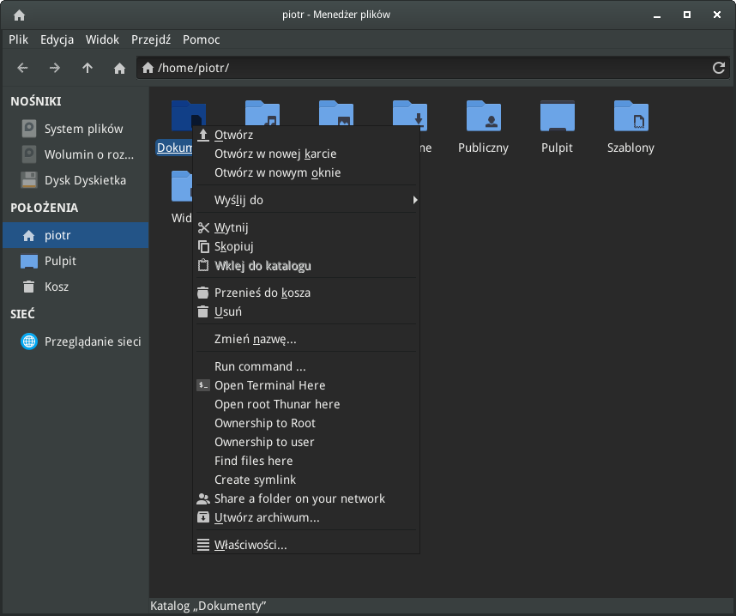736x616 pixels.
Task: Open the Widok menu
Action: click(x=102, y=39)
